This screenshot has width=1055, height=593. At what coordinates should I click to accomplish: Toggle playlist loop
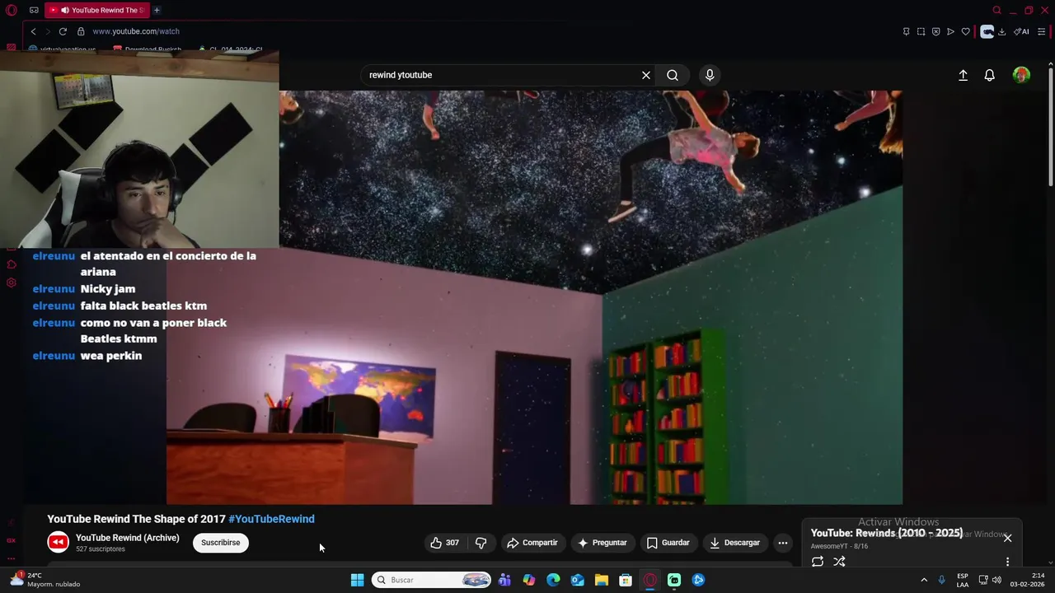tap(818, 562)
